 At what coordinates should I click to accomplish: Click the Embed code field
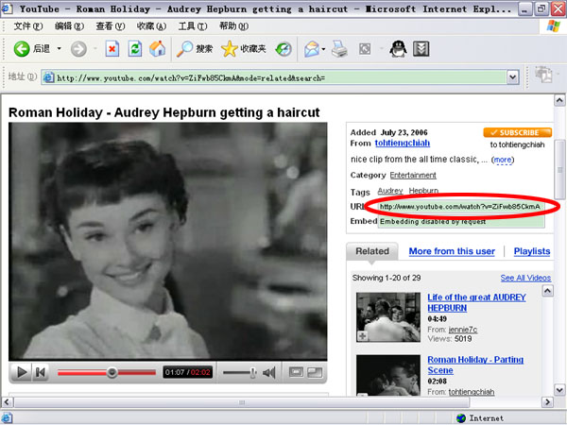coord(461,222)
